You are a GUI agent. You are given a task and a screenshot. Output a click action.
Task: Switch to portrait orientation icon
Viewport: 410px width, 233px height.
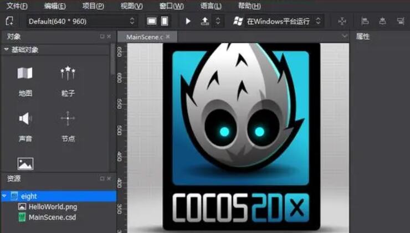(x=165, y=21)
